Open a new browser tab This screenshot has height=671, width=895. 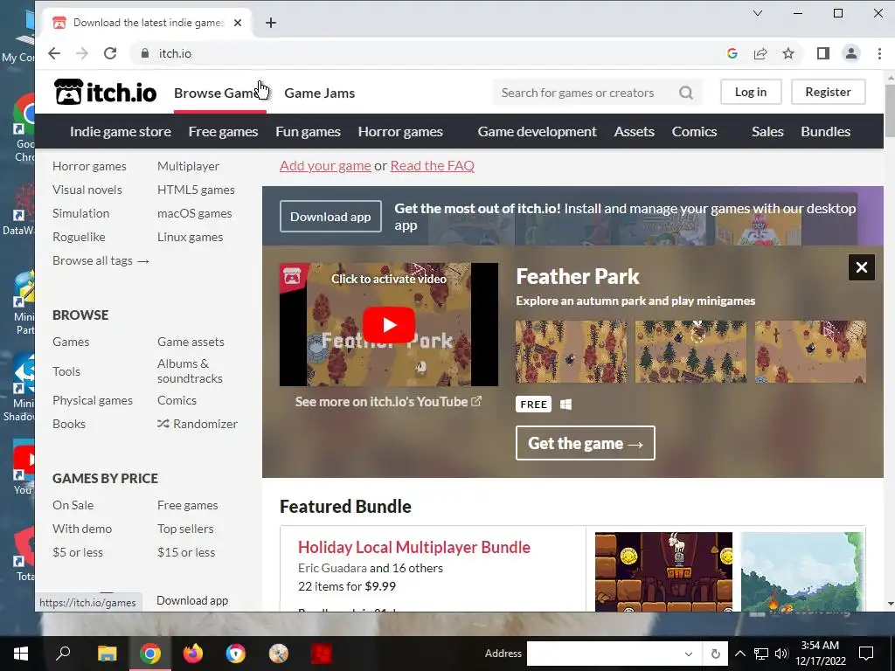pyautogui.click(x=271, y=23)
